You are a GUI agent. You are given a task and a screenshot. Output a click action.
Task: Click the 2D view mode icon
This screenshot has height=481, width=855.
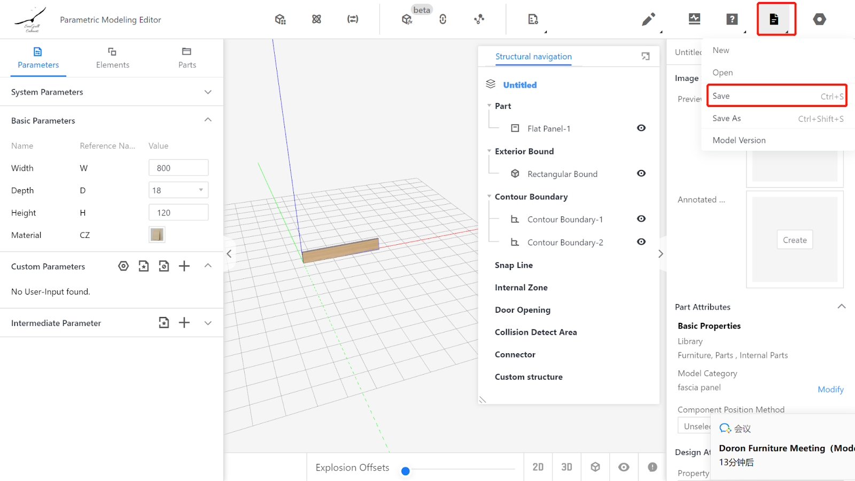tap(538, 467)
